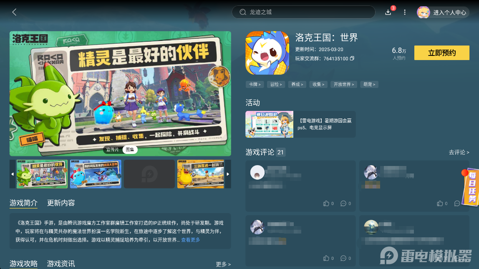Image resolution: width=479 pixels, height=269 pixels.
Task: Click the 立即预约 reserve button
Action: (x=442, y=53)
